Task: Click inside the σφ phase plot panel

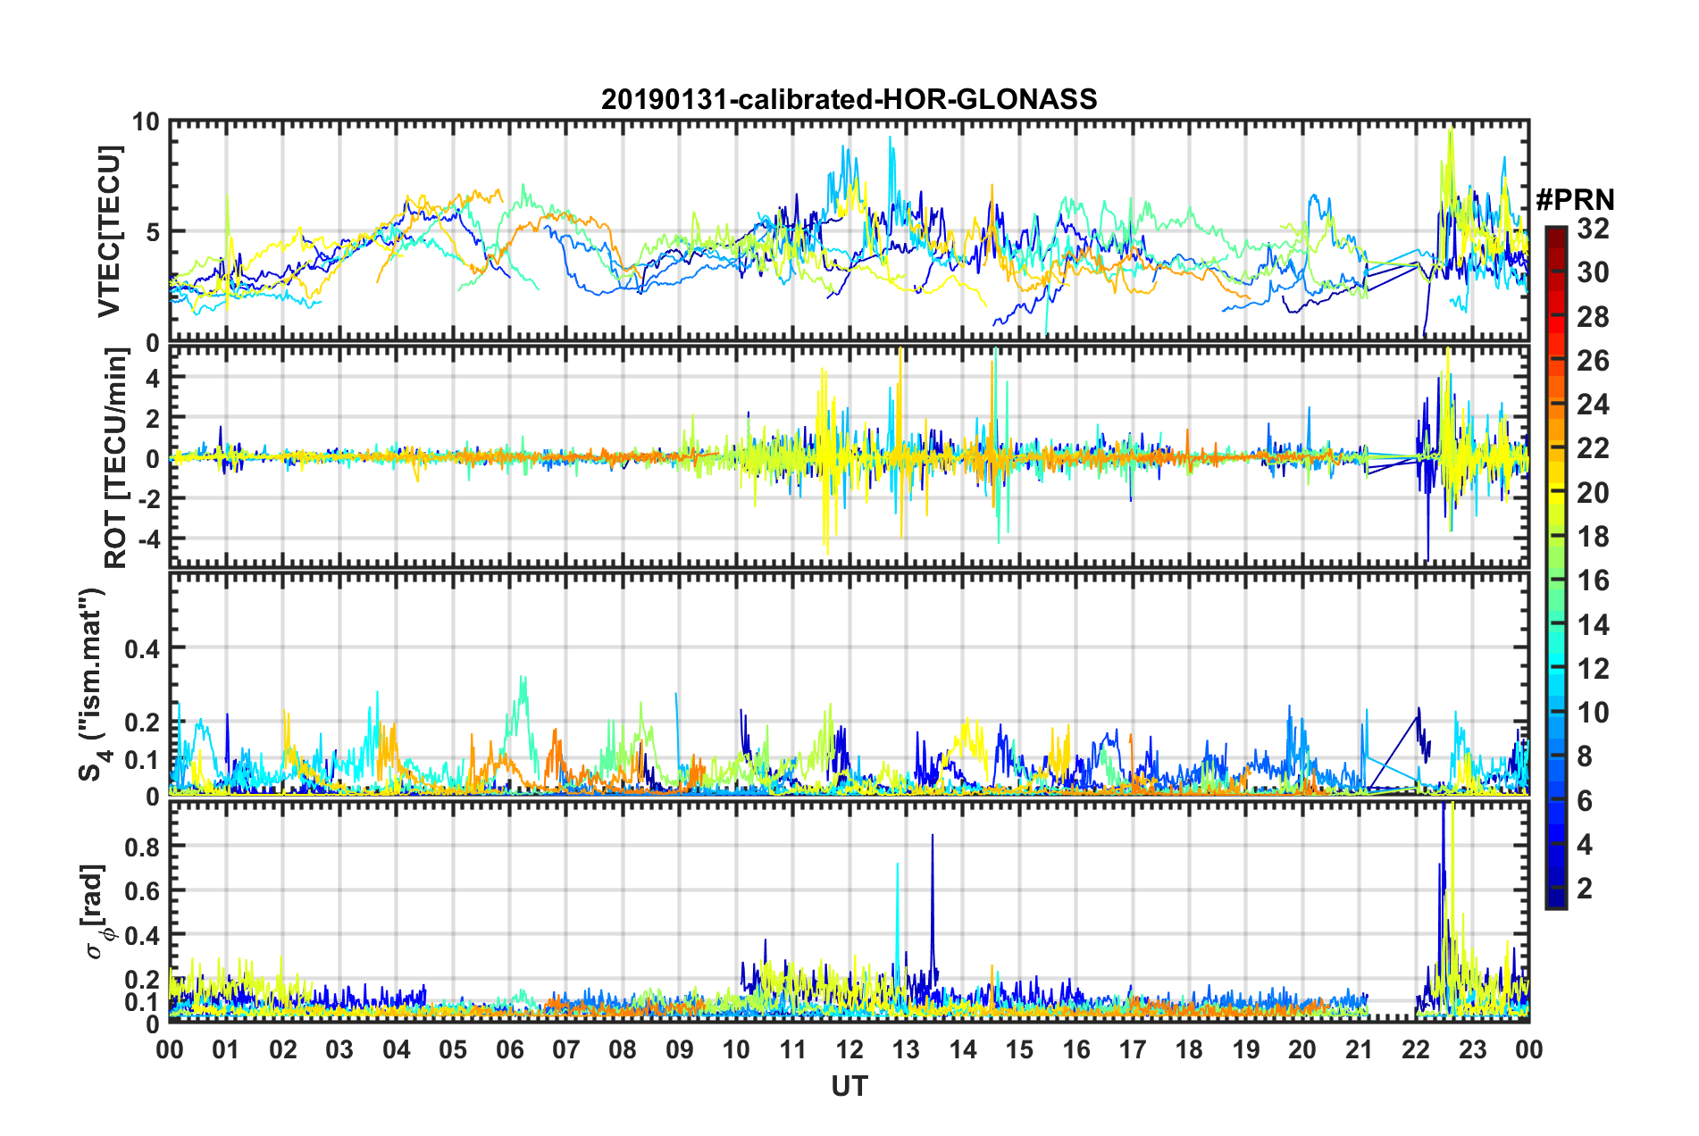Action: [x=849, y=912]
